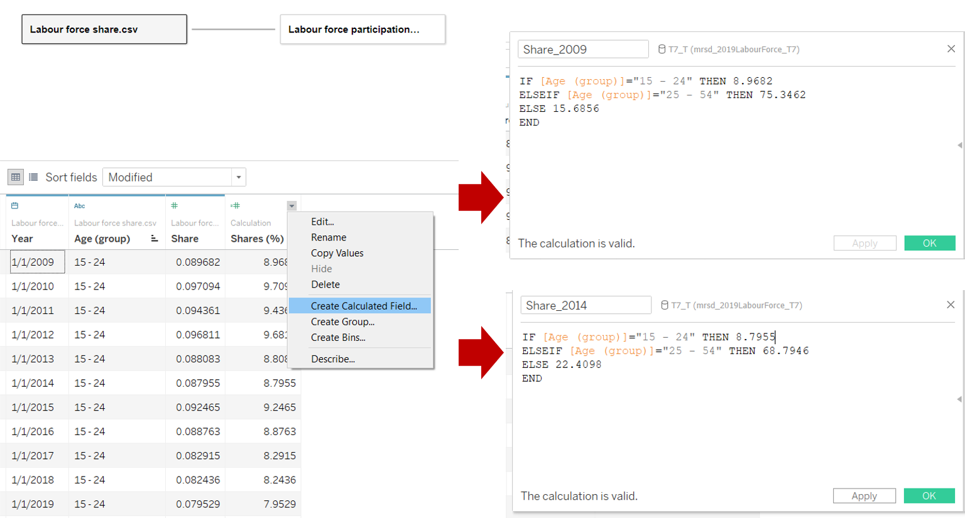The width and height of the screenshot is (965, 518).
Task: Click the Abc type icon for Age (group)
Action: 79,206
